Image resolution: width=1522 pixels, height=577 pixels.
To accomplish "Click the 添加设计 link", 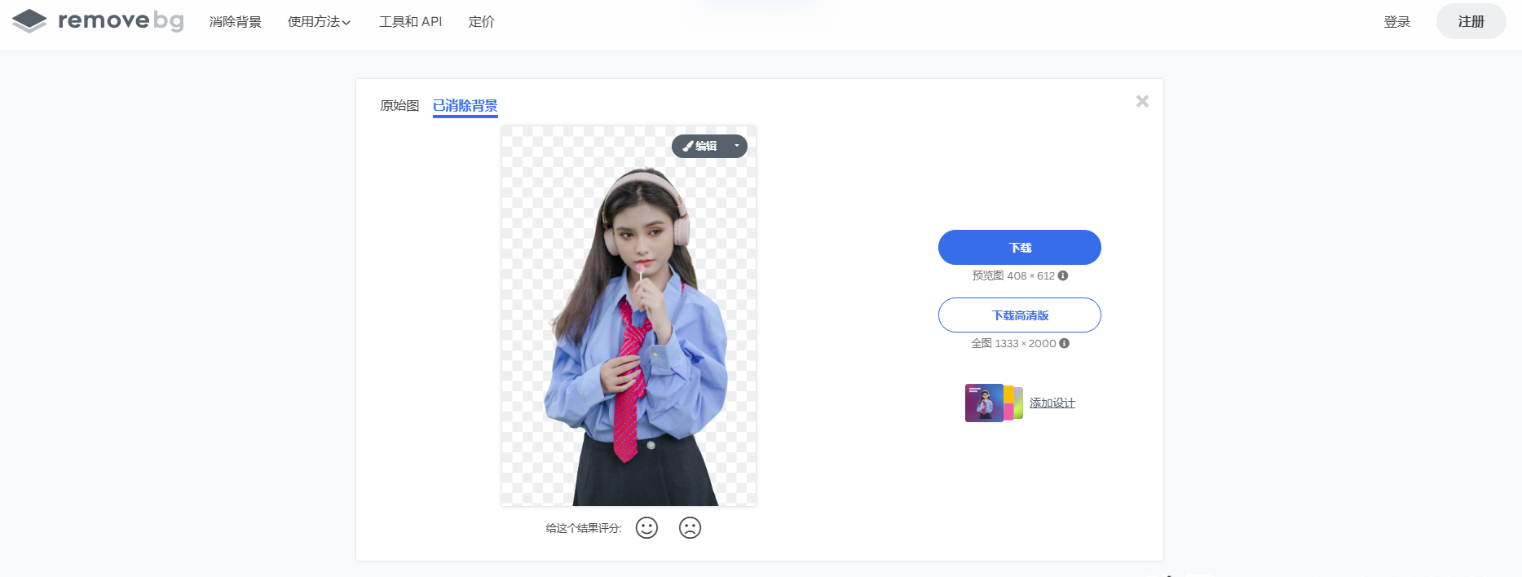I will tap(1052, 403).
